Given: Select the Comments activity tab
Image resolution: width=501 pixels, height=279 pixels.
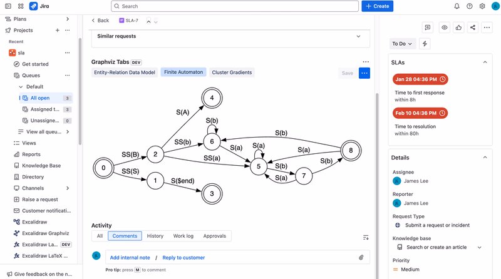Looking at the screenshot, I should coord(125,236).
